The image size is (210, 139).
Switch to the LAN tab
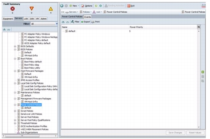(x=26, y=19)
